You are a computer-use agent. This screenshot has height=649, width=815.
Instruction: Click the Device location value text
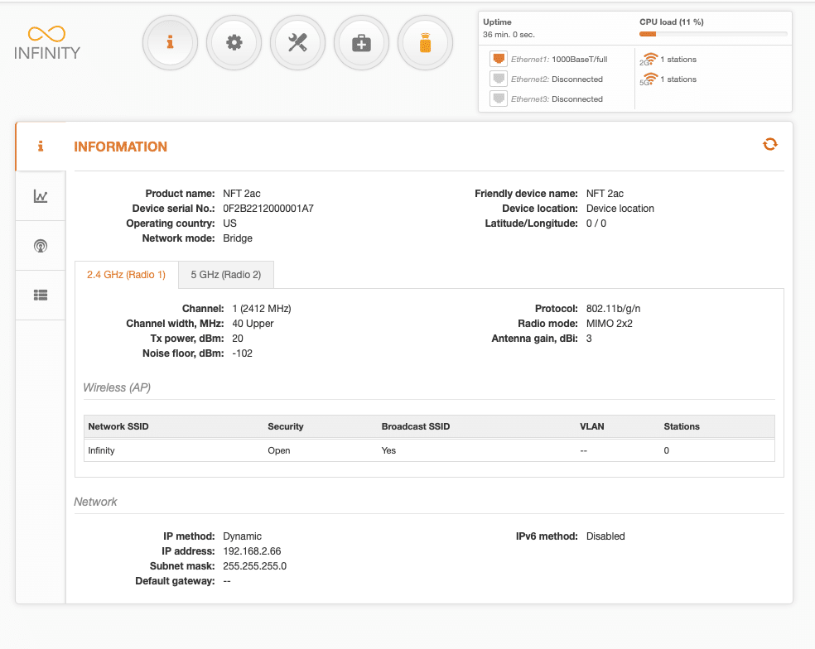pyautogui.click(x=620, y=209)
